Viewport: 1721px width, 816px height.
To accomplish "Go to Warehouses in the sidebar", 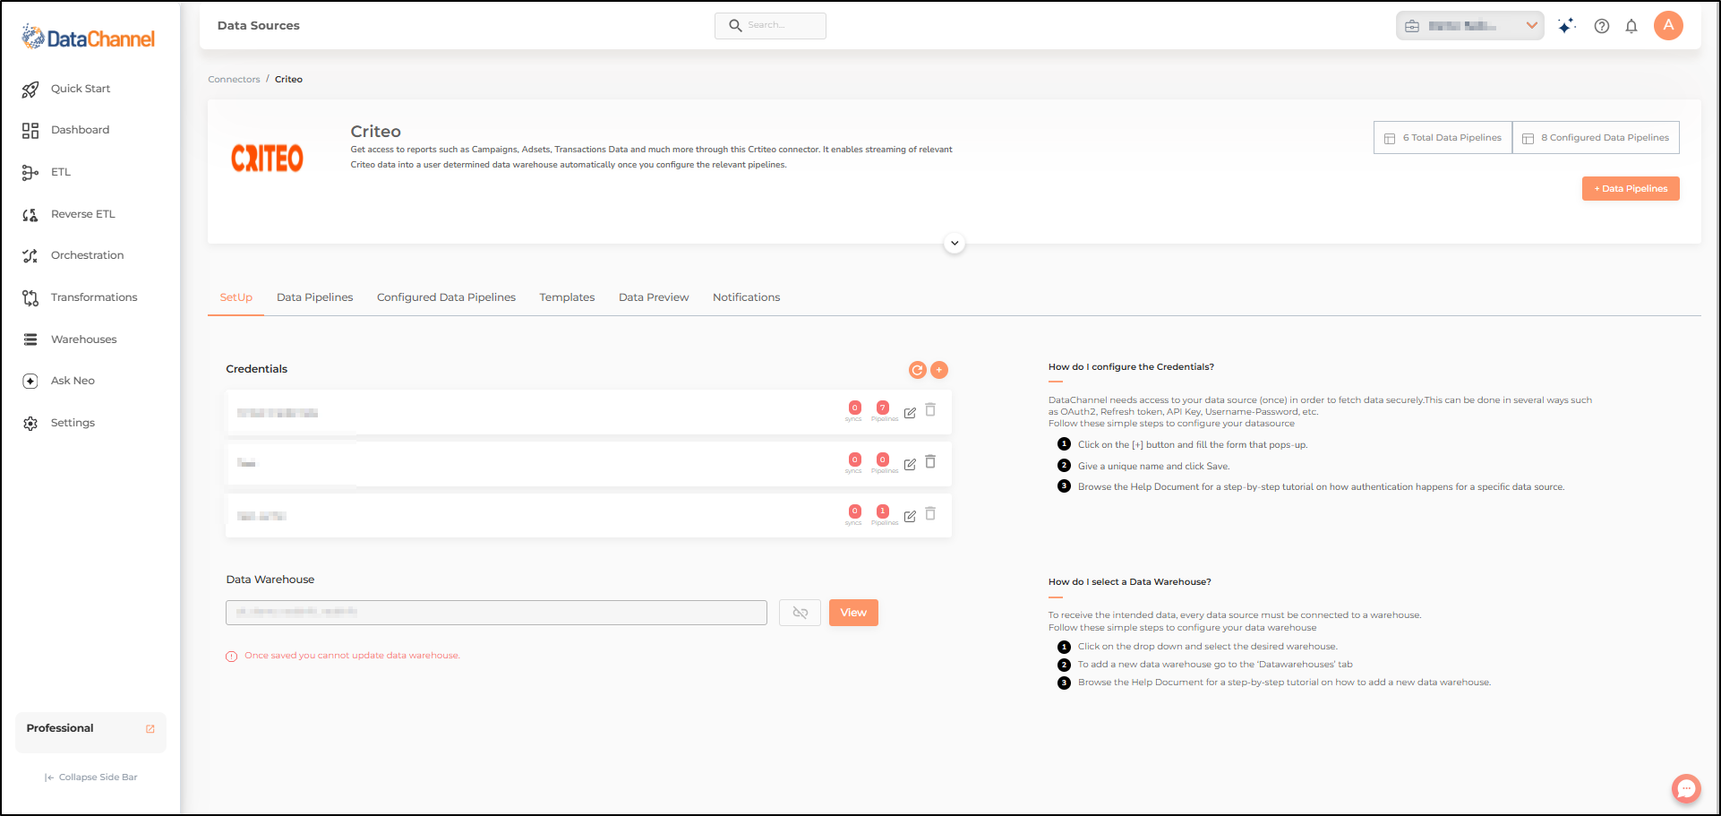I will (x=83, y=339).
